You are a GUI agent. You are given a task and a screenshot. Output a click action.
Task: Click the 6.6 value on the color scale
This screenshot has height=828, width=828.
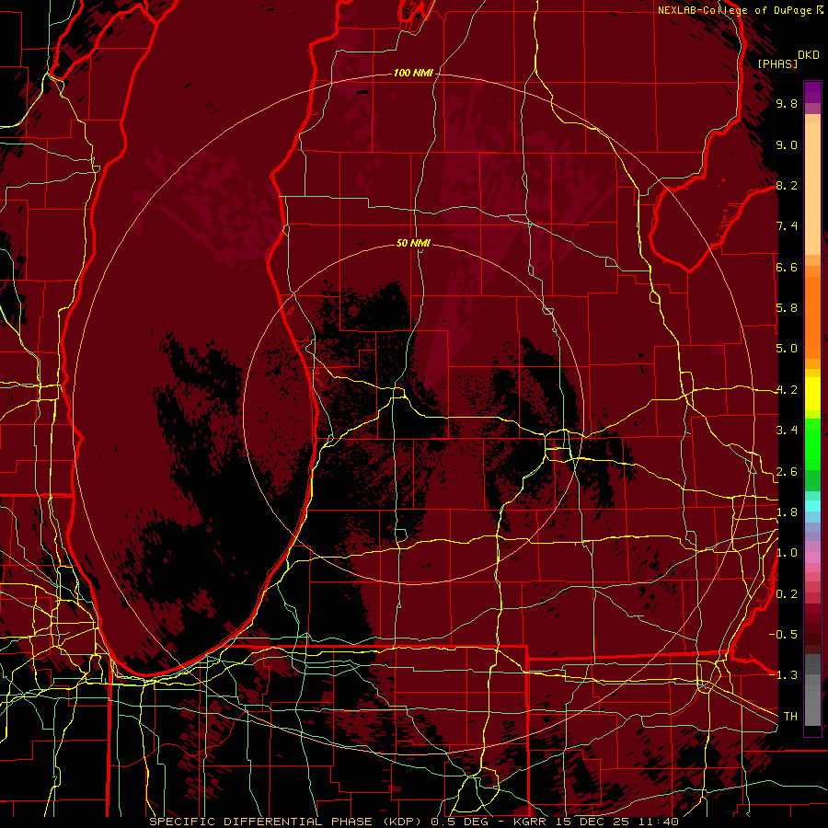pyautogui.click(x=787, y=267)
